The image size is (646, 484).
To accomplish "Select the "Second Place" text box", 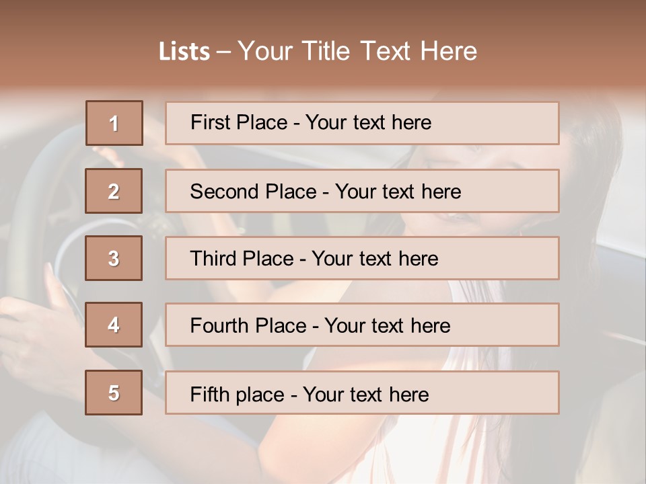I will [x=362, y=191].
